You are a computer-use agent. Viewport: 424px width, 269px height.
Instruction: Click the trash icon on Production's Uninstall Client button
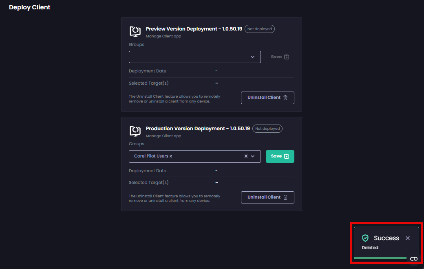point(285,197)
